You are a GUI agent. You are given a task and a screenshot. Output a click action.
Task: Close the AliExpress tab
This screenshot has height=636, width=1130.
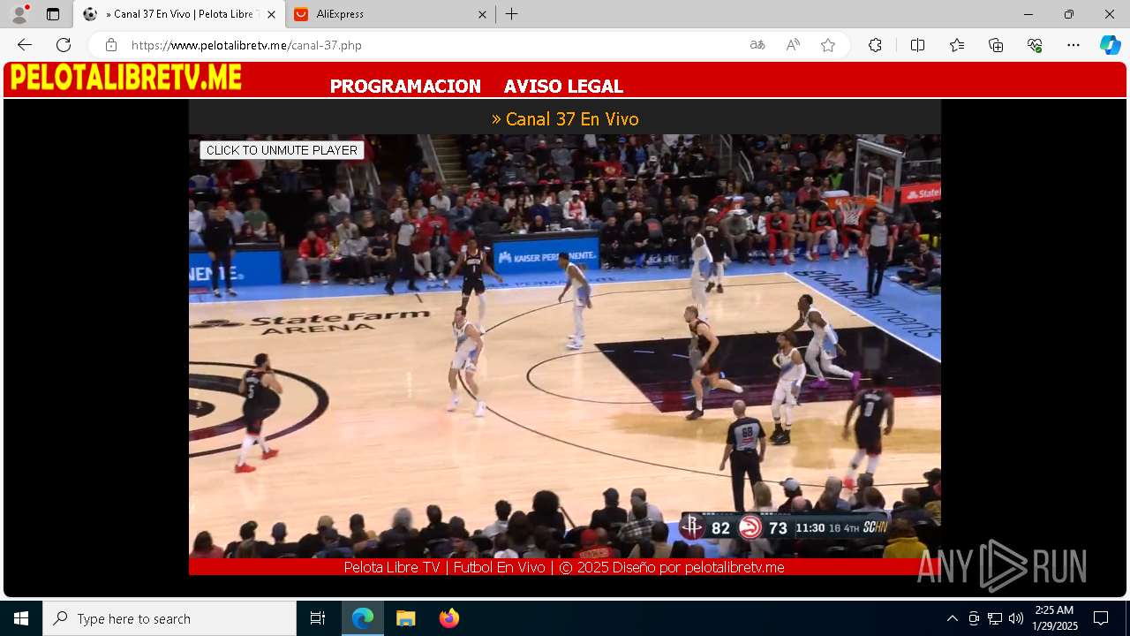482,14
